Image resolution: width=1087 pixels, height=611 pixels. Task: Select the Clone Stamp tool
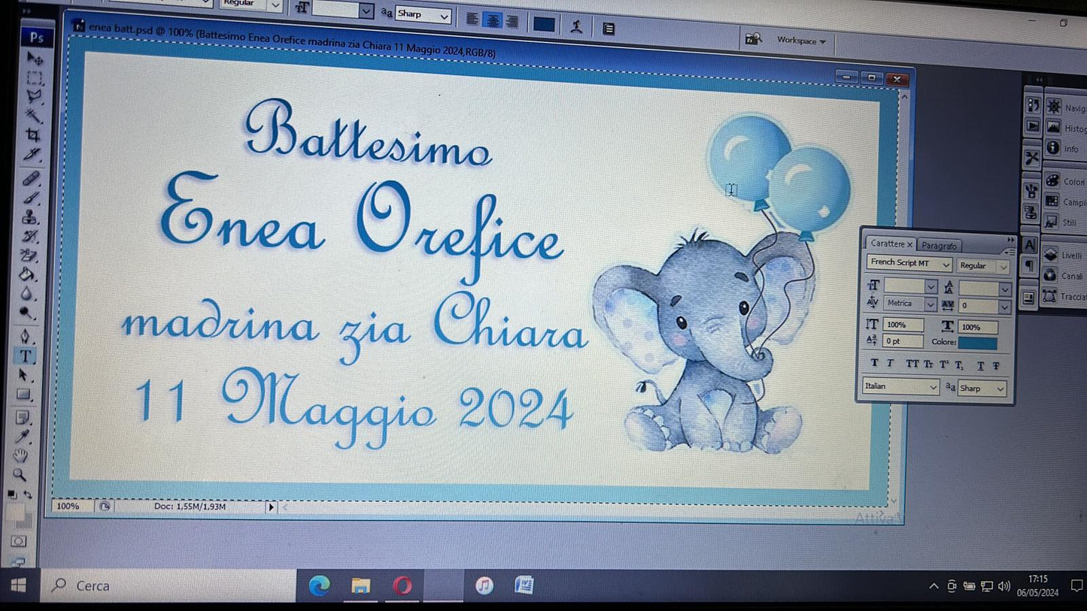click(x=30, y=216)
